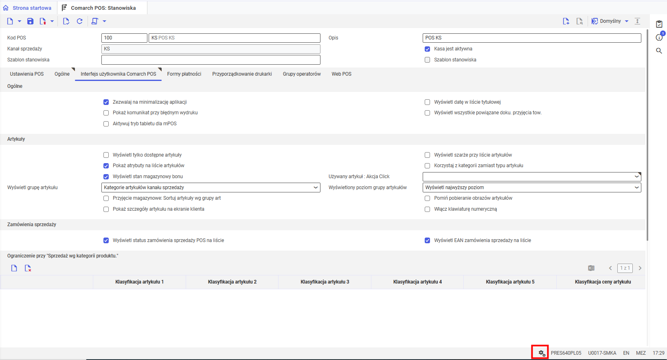Screen dimensions: 667x360
Task: Switch to the Ustawienia POS tab
Action: 27,74
